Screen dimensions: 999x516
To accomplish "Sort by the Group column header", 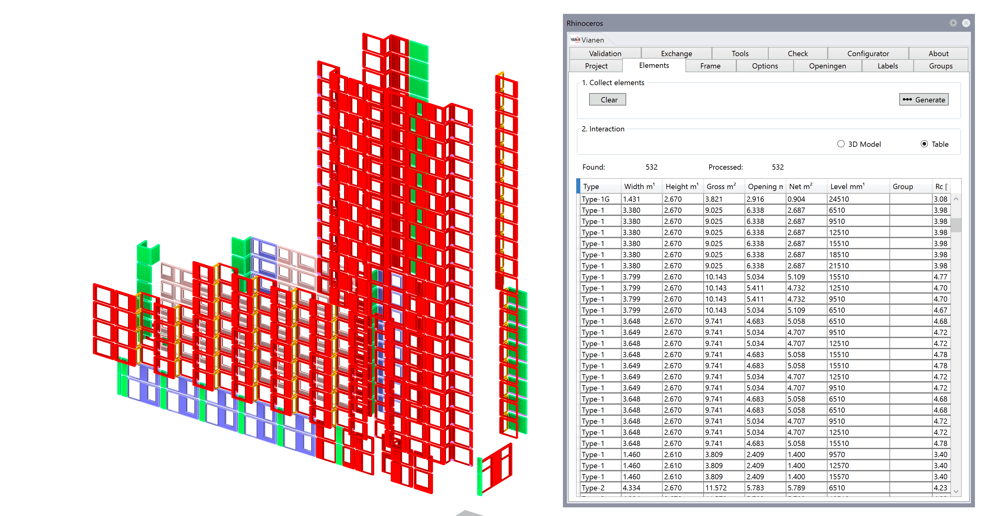I will [x=910, y=187].
